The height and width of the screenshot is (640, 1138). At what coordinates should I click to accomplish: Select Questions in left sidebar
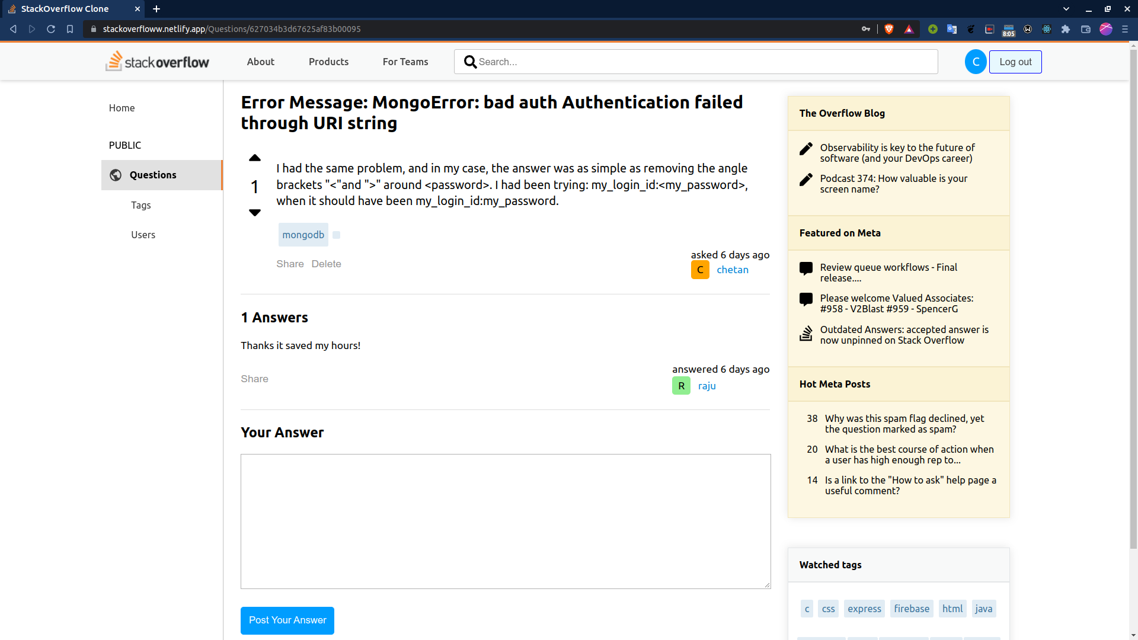pos(153,175)
